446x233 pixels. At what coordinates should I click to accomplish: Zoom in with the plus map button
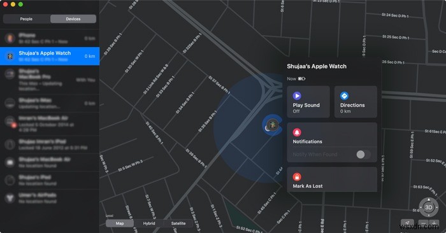434,223
